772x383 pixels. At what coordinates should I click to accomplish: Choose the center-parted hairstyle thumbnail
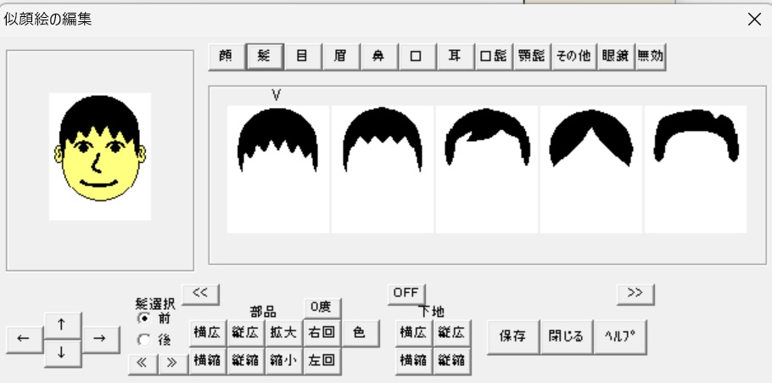pyautogui.click(x=590, y=168)
